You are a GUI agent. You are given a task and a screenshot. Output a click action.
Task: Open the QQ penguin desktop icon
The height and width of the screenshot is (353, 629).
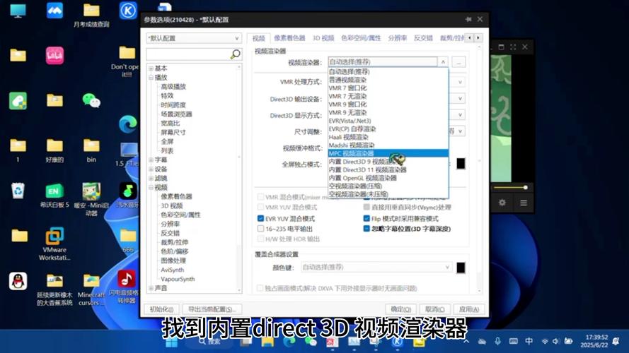[18, 280]
